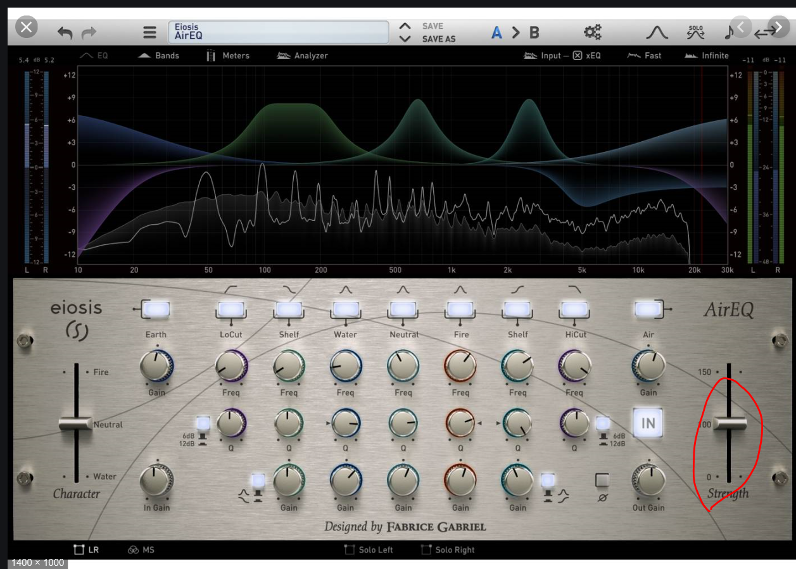Step to next preset with down chevron
This screenshot has width=796, height=569.
click(x=405, y=39)
